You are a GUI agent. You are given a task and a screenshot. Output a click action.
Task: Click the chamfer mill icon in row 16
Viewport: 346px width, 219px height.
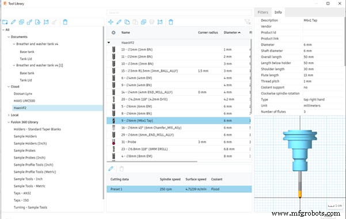(113, 128)
